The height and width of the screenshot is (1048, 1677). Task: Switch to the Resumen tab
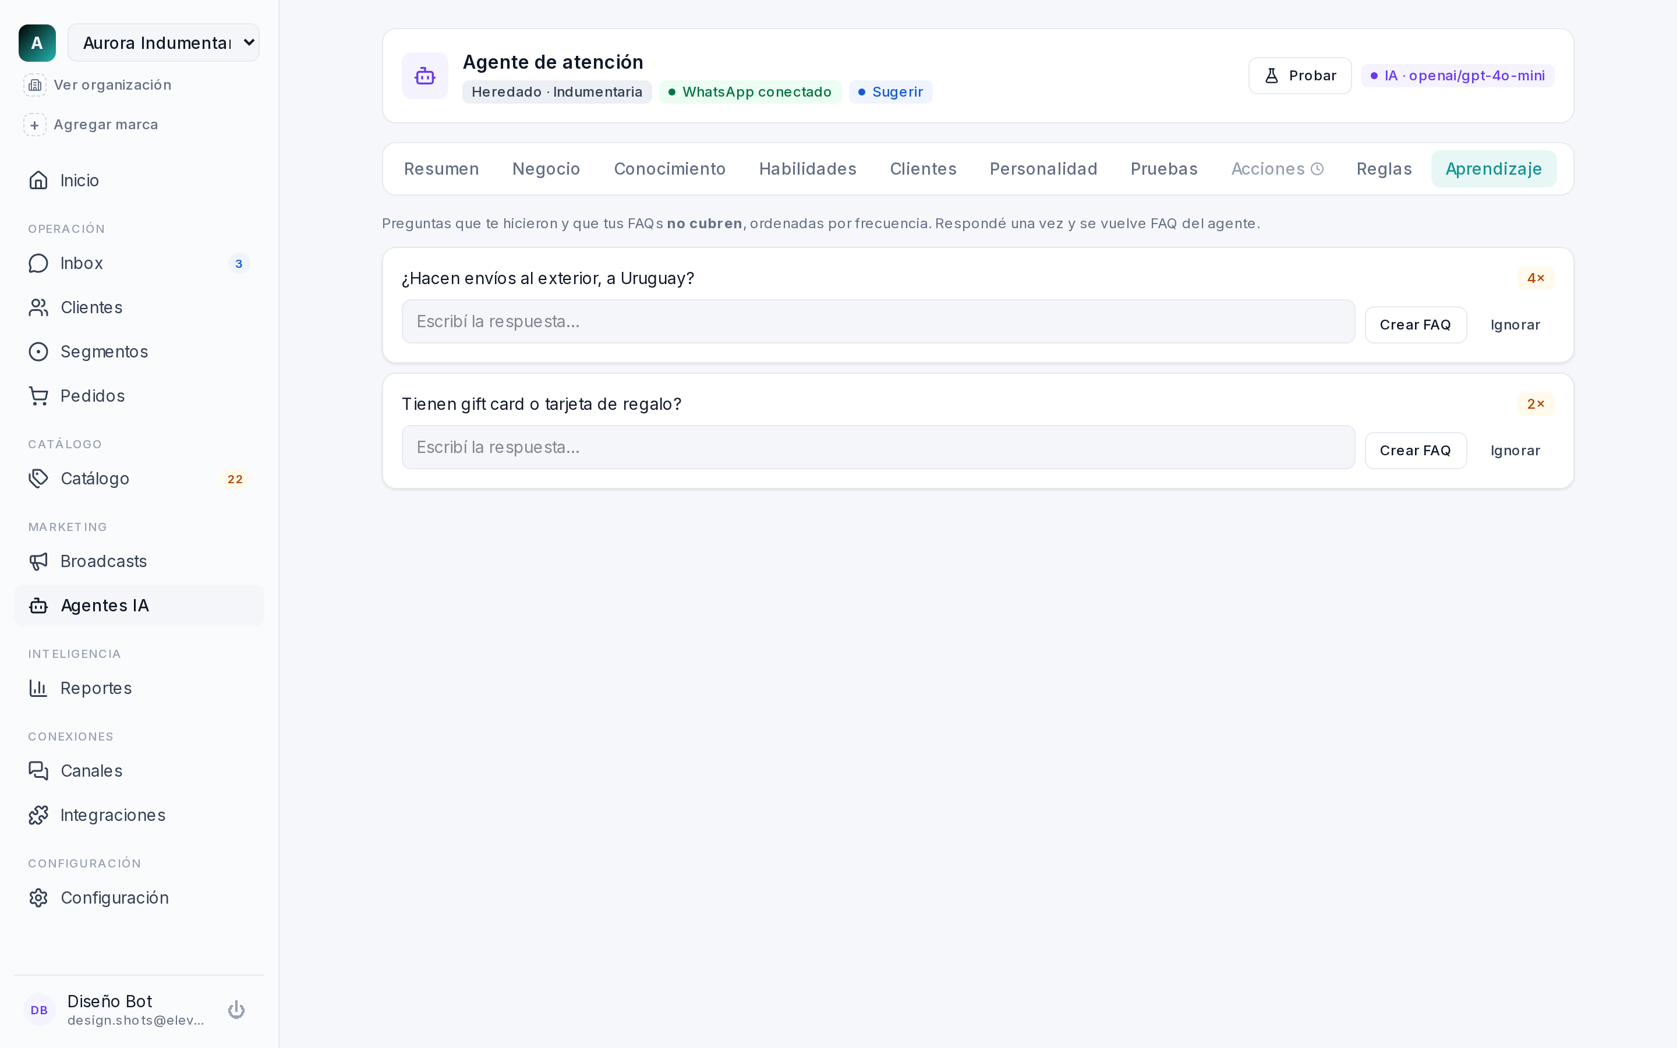tap(441, 169)
